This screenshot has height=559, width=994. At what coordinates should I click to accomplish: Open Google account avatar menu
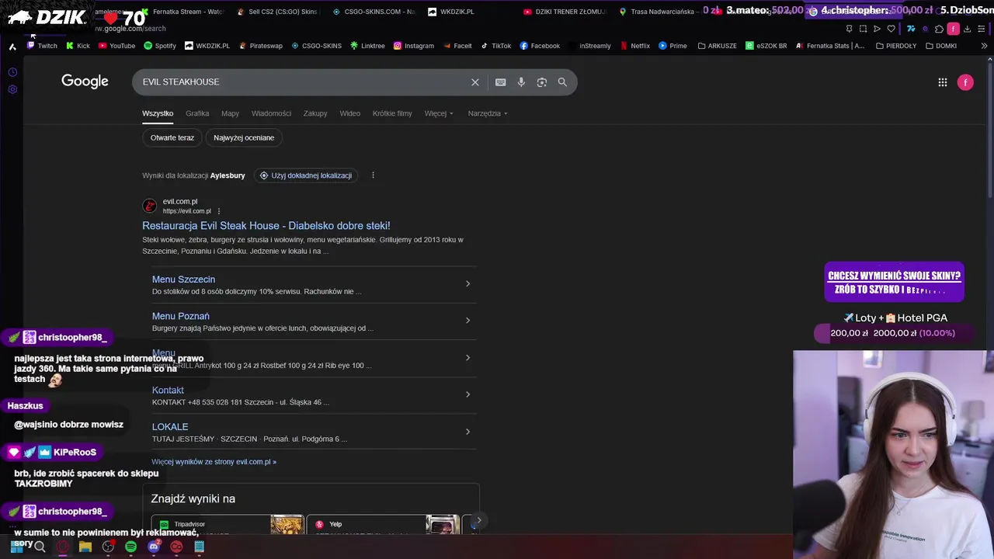(965, 82)
